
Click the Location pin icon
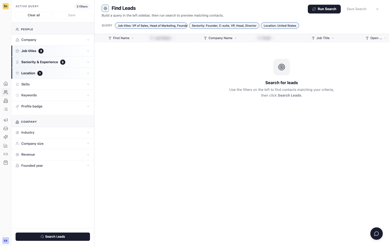coord(17,73)
